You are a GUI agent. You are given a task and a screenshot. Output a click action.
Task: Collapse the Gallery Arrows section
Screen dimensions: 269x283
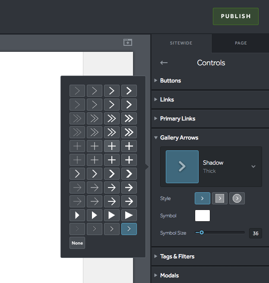(x=179, y=137)
